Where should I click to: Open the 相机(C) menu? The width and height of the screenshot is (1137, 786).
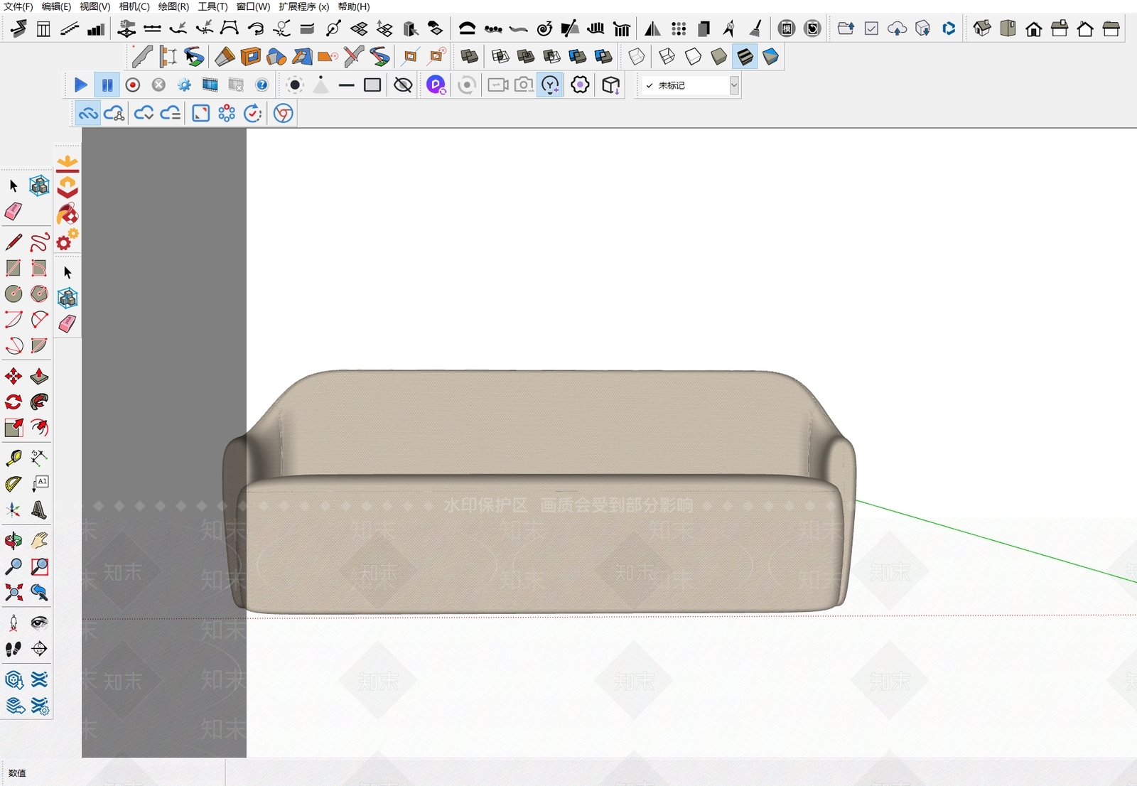pyautogui.click(x=134, y=6)
